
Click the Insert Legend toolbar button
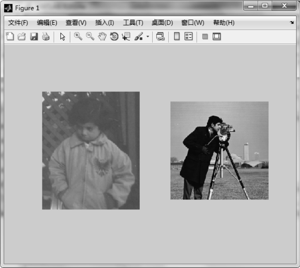point(189,37)
